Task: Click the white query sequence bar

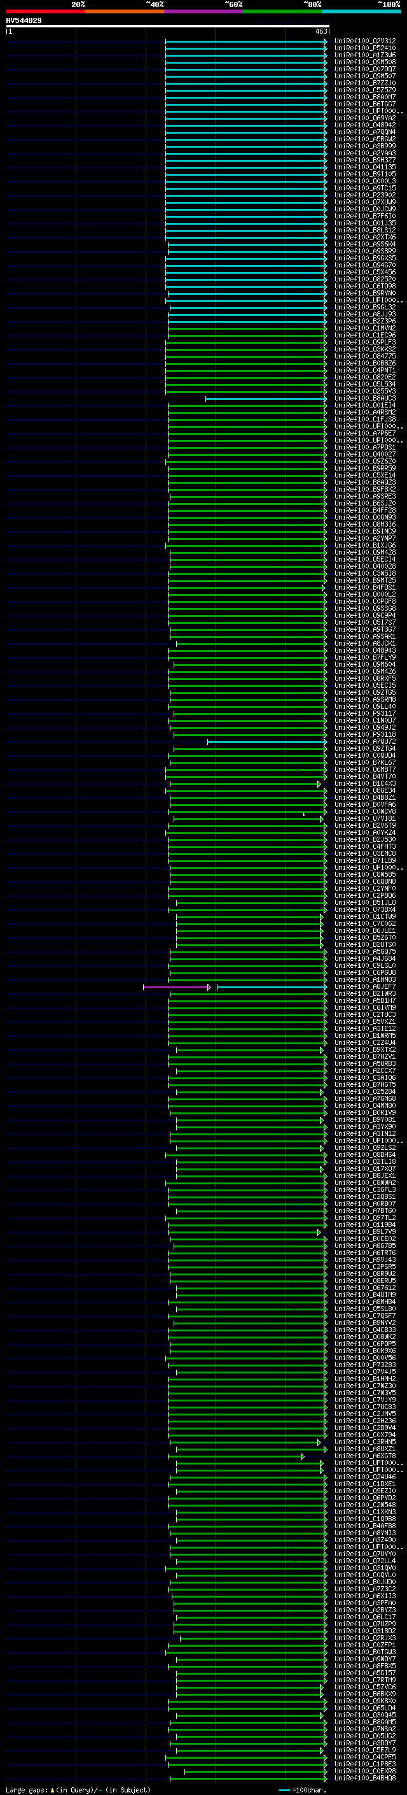Action: (167, 25)
